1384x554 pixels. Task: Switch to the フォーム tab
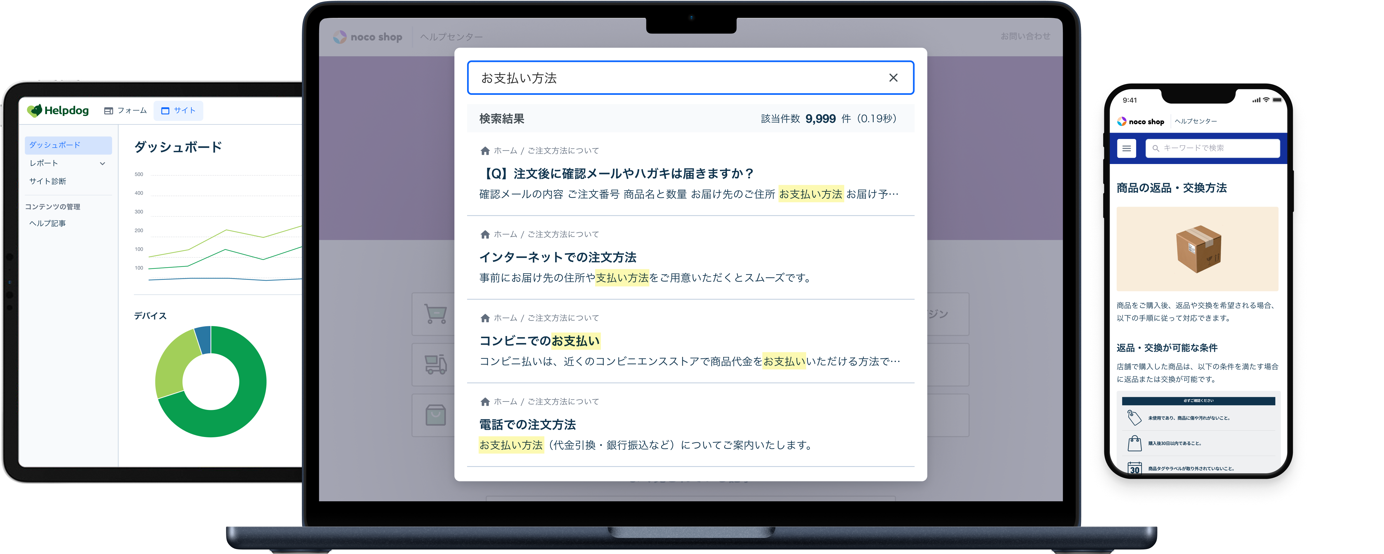[x=126, y=111]
